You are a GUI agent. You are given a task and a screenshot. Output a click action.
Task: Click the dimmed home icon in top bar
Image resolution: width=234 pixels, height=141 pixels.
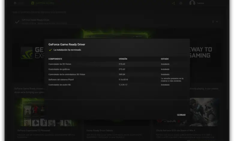click(x=15, y=3)
